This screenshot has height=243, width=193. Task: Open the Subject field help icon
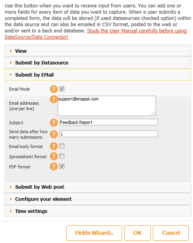tap(54, 123)
